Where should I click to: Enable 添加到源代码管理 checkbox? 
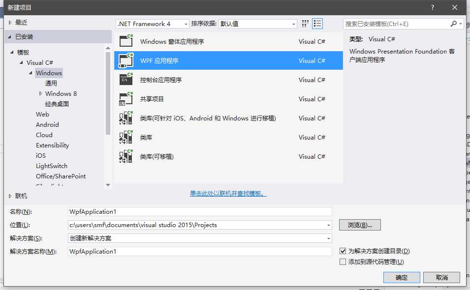343,261
